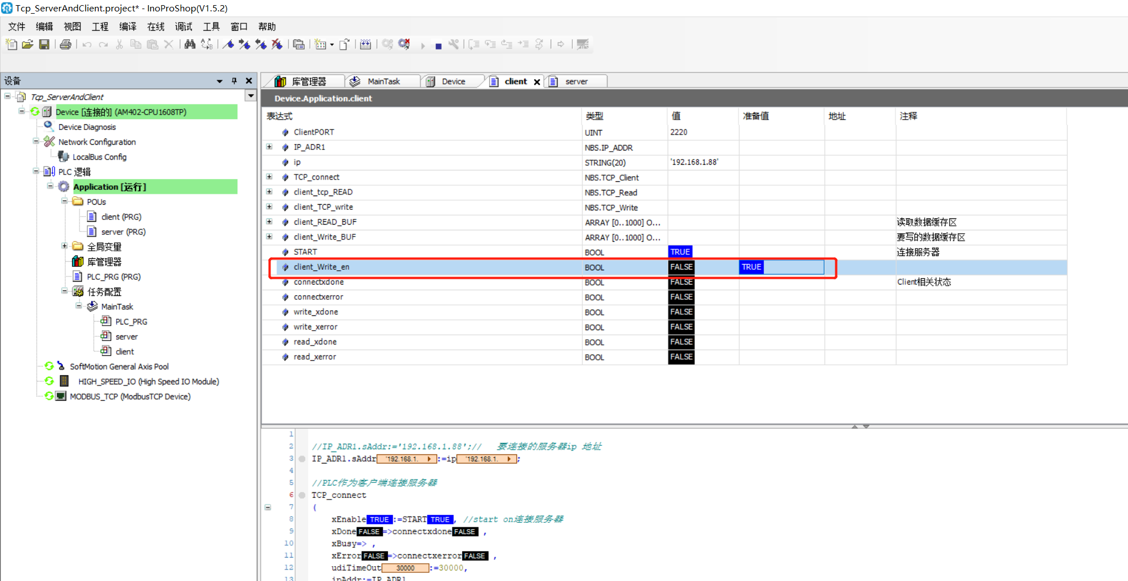Switch to the MainTask tab
The height and width of the screenshot is (581, 1128).
(383, 82)
